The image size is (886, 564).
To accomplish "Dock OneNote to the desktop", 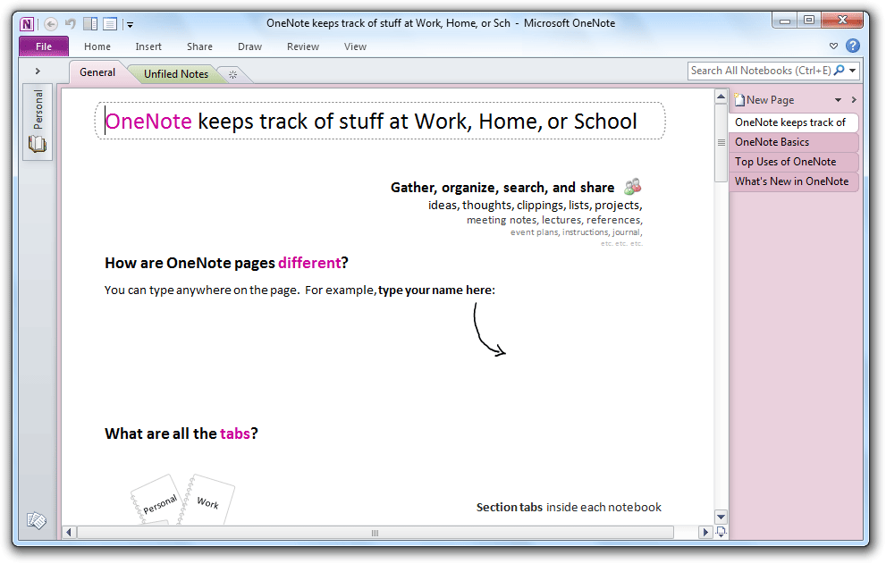I will pos(90,24).
